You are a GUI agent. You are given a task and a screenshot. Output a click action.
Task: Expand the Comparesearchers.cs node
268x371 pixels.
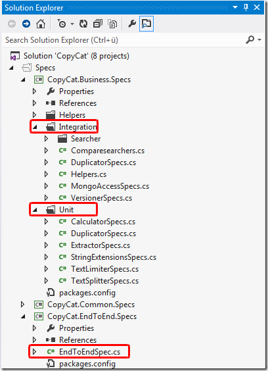pos(47,151)
